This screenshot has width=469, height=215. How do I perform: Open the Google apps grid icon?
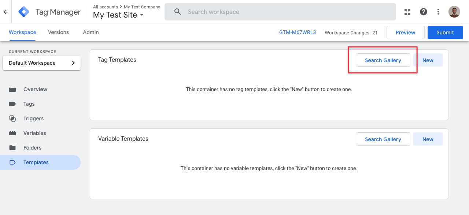pyautogui.click(x=407, y=12)
